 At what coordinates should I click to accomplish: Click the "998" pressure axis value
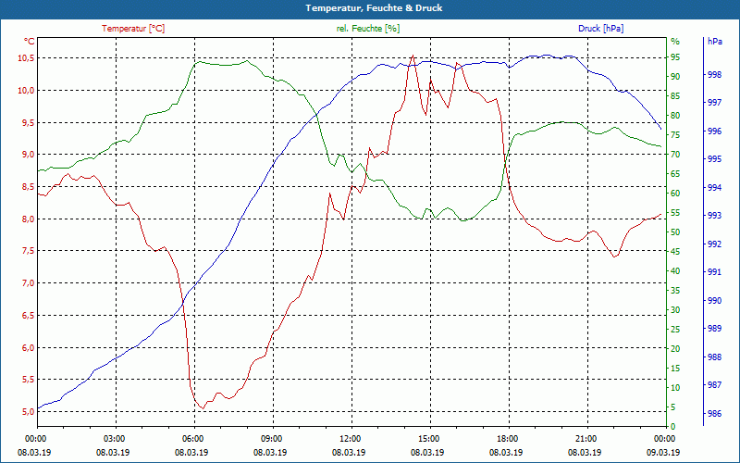pyautogui.click(x=715, y=75)
